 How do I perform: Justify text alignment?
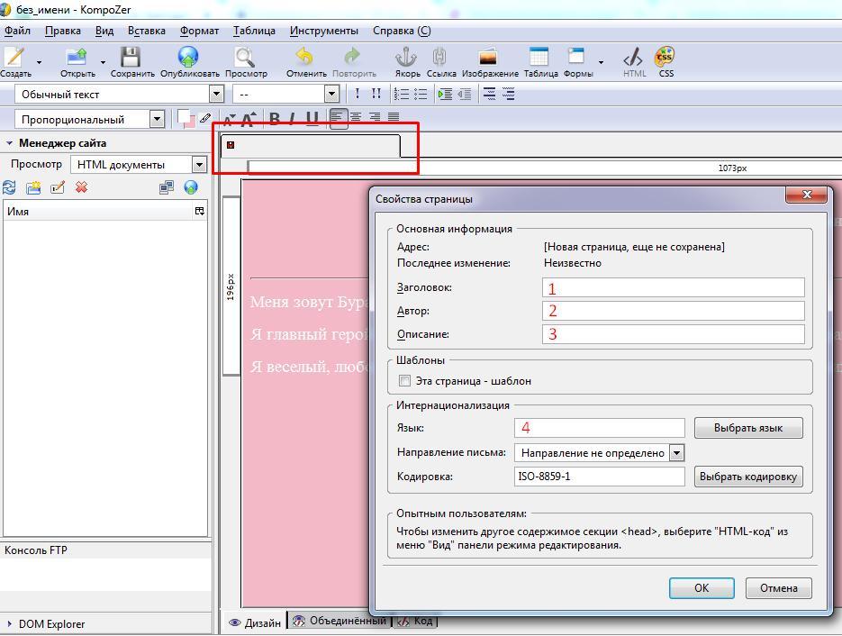pos(394,117)
